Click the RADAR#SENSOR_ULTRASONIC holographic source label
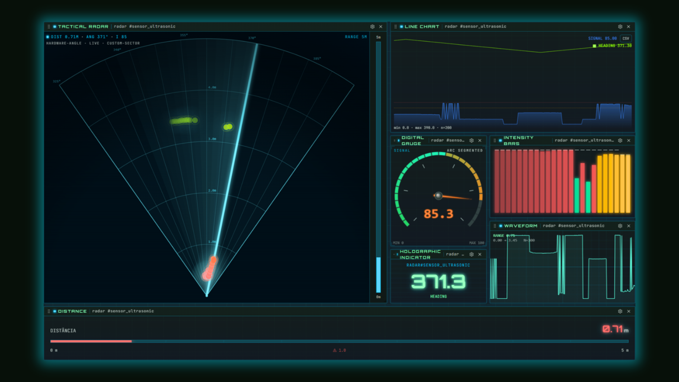This screenshot has width=679, height=382. [438, 265]
